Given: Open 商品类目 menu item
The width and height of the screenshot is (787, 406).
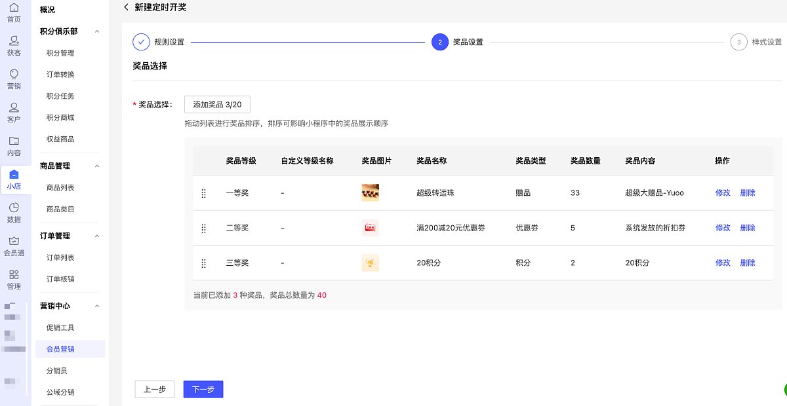Looking at the screenshot, I should [60, 210].
